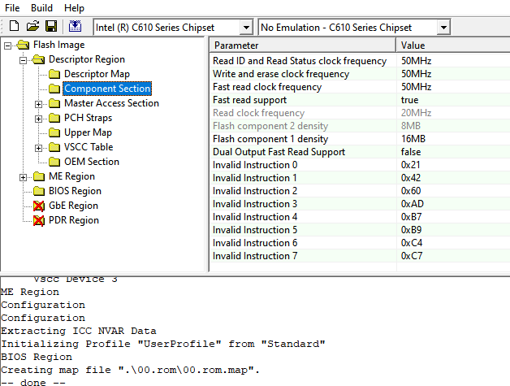
Task: Select the Upper Map tree item
Action: pyautogui.click(x=88, y=132)
